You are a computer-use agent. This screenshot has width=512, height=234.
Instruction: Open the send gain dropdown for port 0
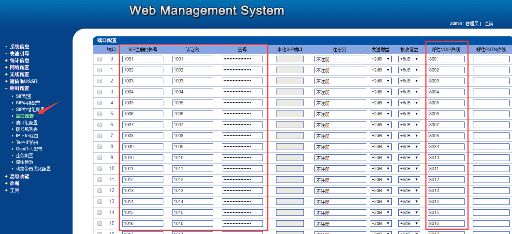tap(380, 59)
